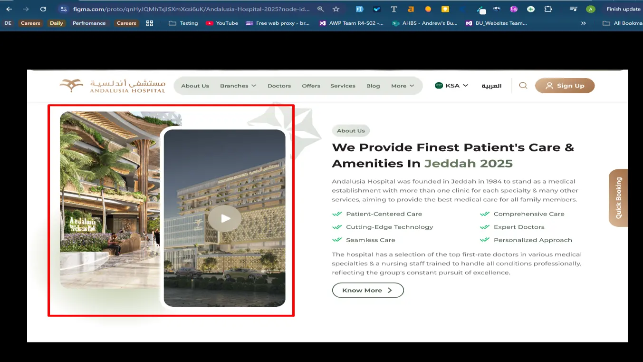Screen dimensions: 643x362
Task: Open the Quick Booking side tab
Action: point(618,198)
